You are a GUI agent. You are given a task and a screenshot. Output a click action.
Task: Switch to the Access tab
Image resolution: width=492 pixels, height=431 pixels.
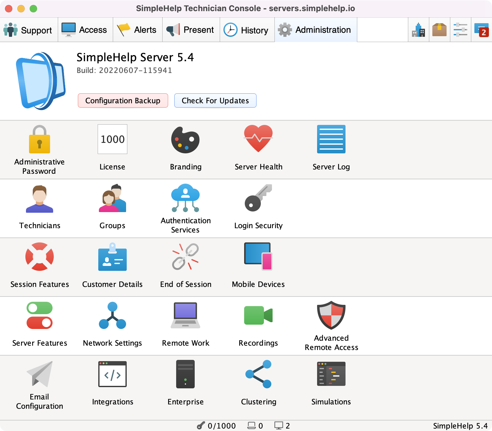(x=85, y=30)
